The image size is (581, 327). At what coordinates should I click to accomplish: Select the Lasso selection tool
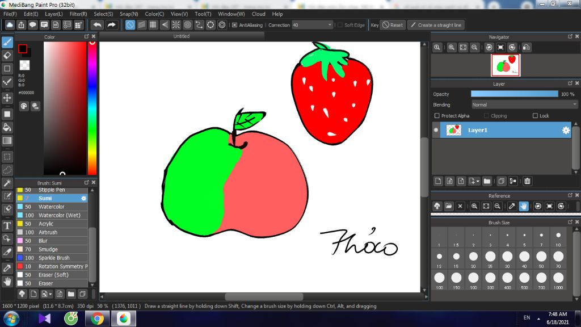click(x=7, y=170)
